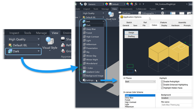Open Inspect tab in zoomed left panel
194x109 pixels.
click(14, 33)
